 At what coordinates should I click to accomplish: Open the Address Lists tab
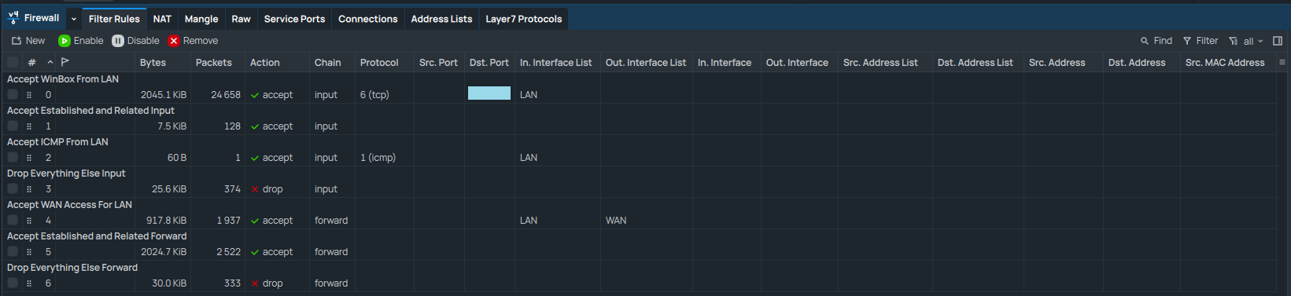[x=441, y=19]
